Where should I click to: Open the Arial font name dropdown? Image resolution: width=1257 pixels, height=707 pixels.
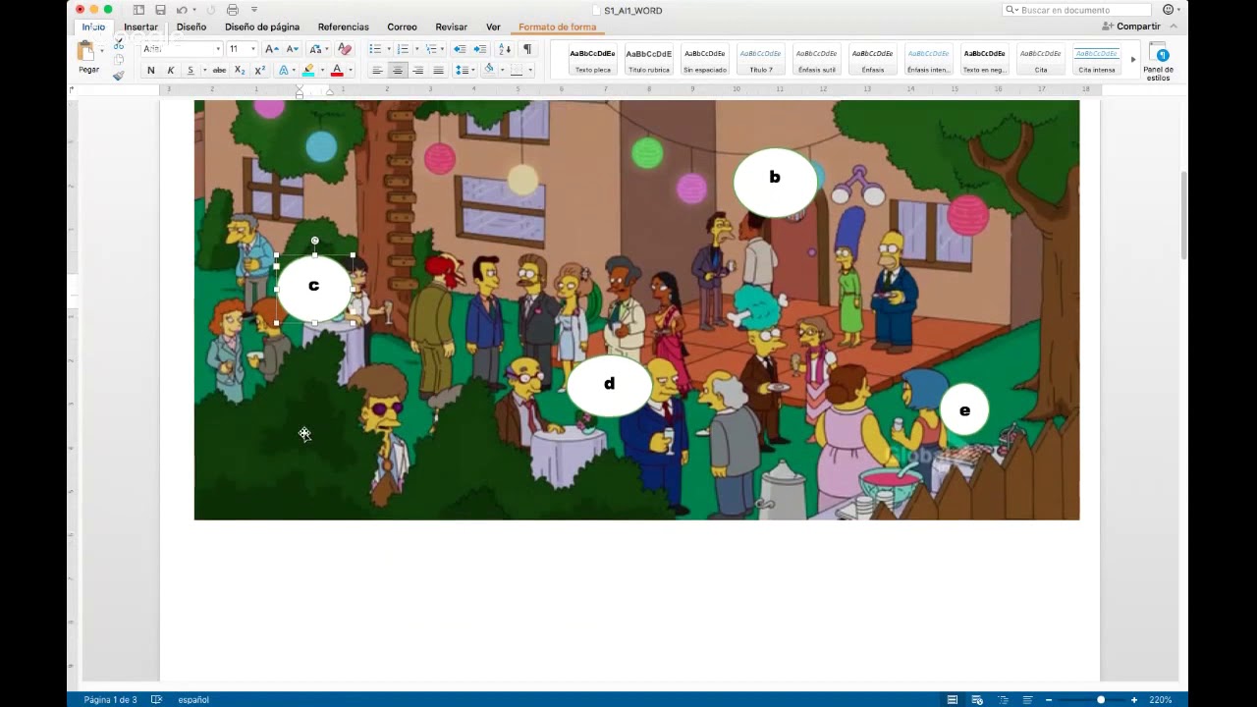point(218,49)
